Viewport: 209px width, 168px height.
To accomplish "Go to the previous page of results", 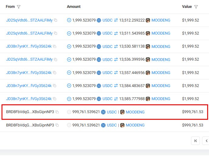I will pos(206,141).
